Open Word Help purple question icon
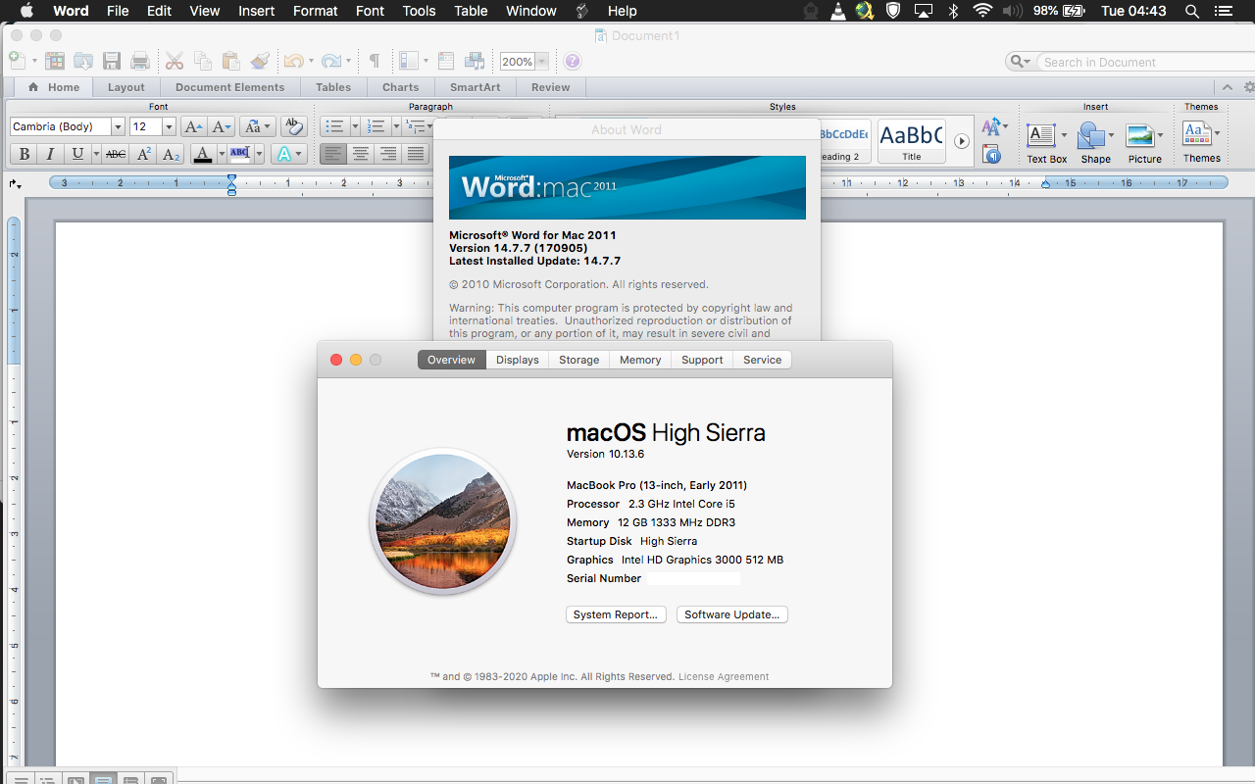1255x784 pixels. coord(573,61)
